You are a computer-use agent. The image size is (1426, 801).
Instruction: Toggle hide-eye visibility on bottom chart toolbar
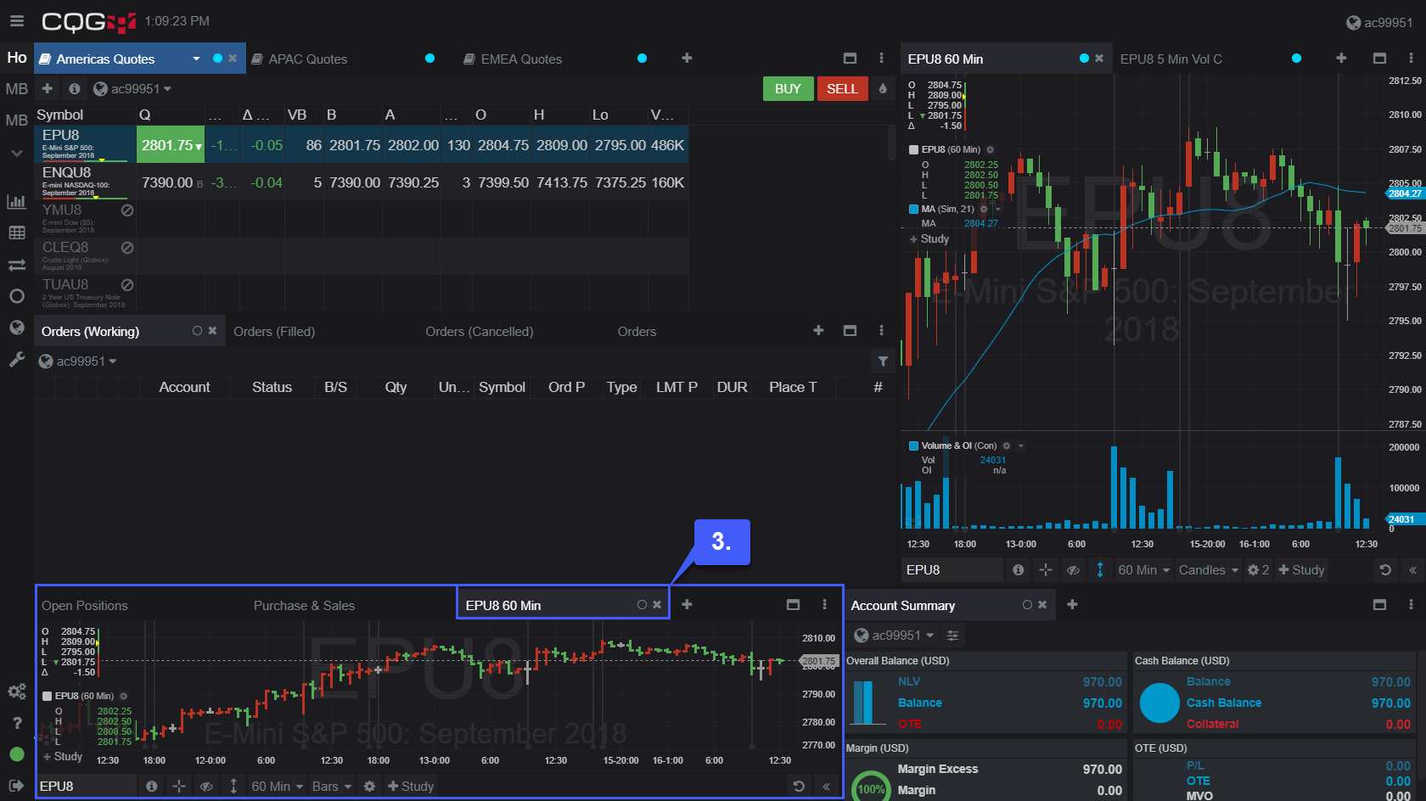tap(206, 787)
